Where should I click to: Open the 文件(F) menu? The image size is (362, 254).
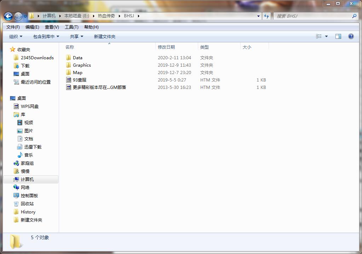tap(13, 27)
